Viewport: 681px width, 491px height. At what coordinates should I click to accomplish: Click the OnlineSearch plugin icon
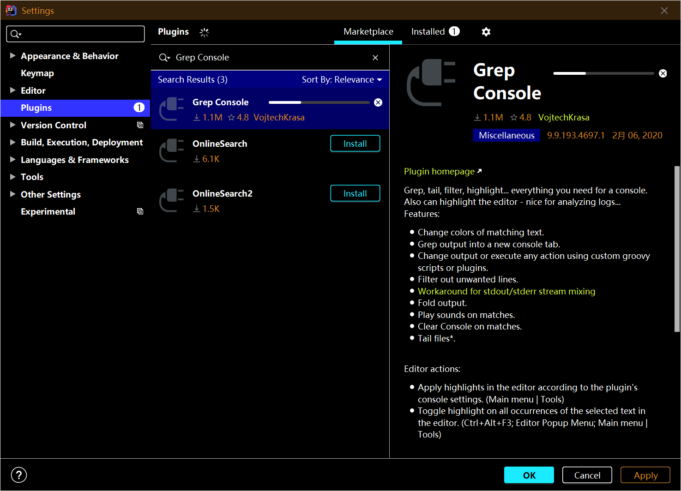pyautogui.click(x=172, y=150)
